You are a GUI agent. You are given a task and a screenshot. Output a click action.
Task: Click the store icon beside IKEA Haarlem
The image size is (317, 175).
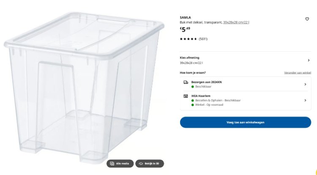186,96
